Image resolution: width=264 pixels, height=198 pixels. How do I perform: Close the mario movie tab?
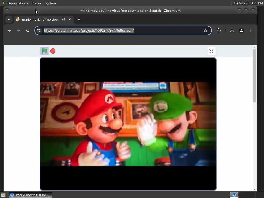[70, 19]
